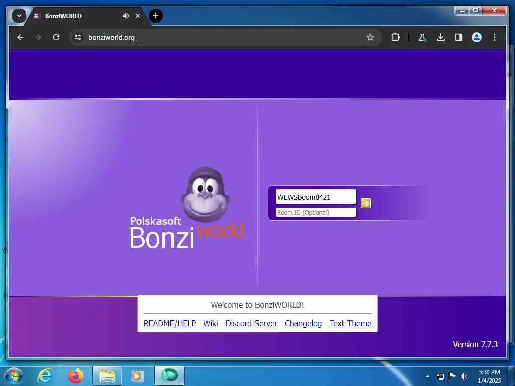Image resolution: width=515 pixels, height=386 pixels.
Task: Open Windows Media Player in taskbar
Action: [x=137, y=376]
